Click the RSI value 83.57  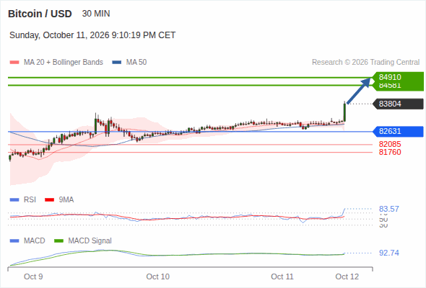388,209
